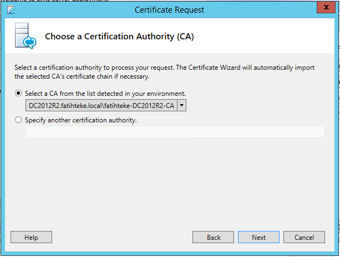Viewport: 340px width, 257px height.
Task: Click the DC2012R2.fatihteke.local CA combo box text
Action: click(101, 105)
